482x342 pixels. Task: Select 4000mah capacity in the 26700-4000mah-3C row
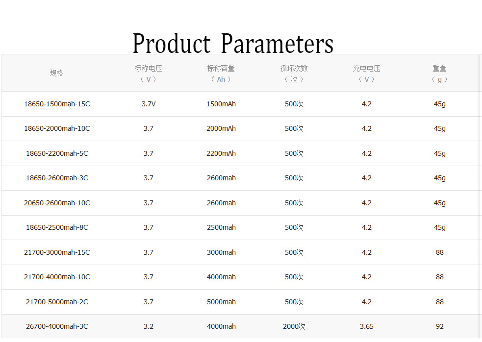pyautogui.click(x=221, y=326)
